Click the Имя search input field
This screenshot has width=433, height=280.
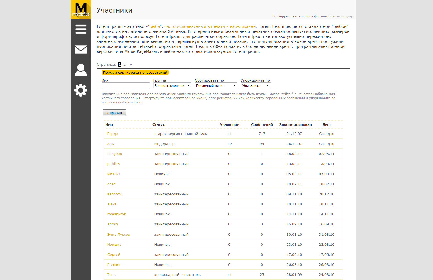[x=126, y=85]
